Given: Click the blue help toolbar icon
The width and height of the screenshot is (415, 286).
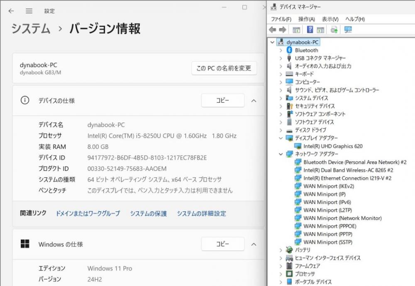Looking at the screenshot, I should pyautogui.click(x=310, y=29).
